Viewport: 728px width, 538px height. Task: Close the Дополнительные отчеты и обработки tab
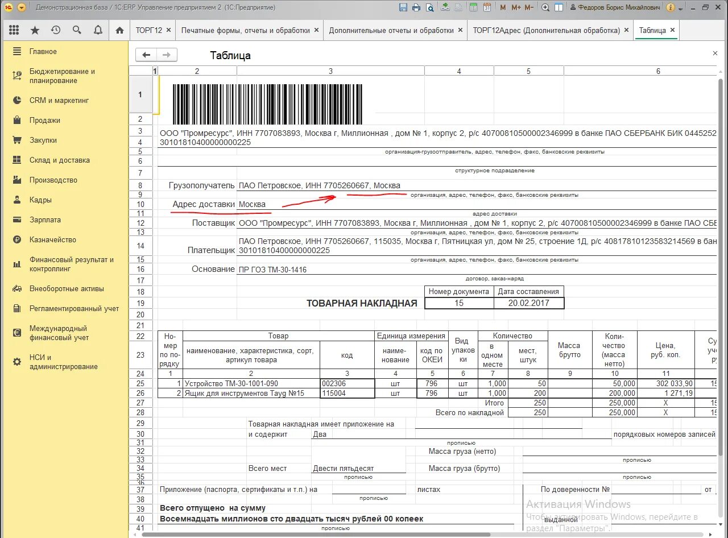(460, 30)
